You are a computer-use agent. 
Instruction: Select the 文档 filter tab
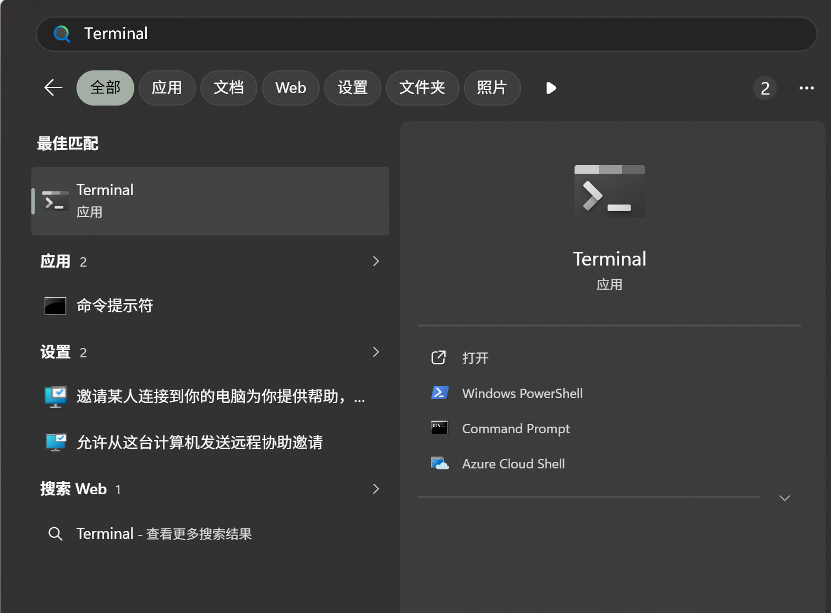228,88
